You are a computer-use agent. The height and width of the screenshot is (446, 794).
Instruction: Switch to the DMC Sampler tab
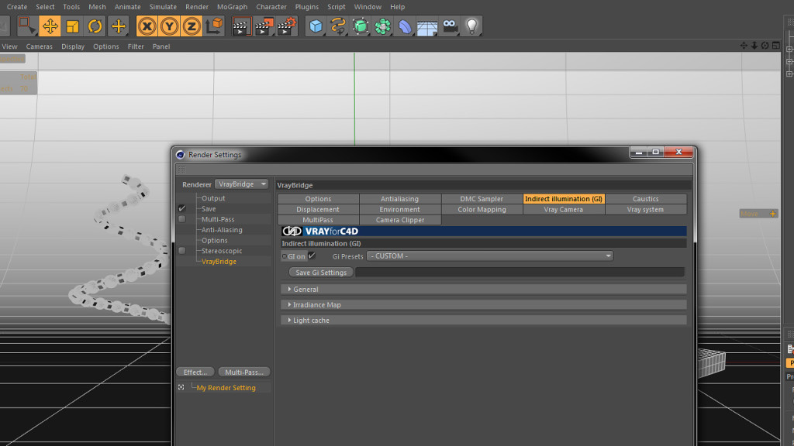[482, 199]
